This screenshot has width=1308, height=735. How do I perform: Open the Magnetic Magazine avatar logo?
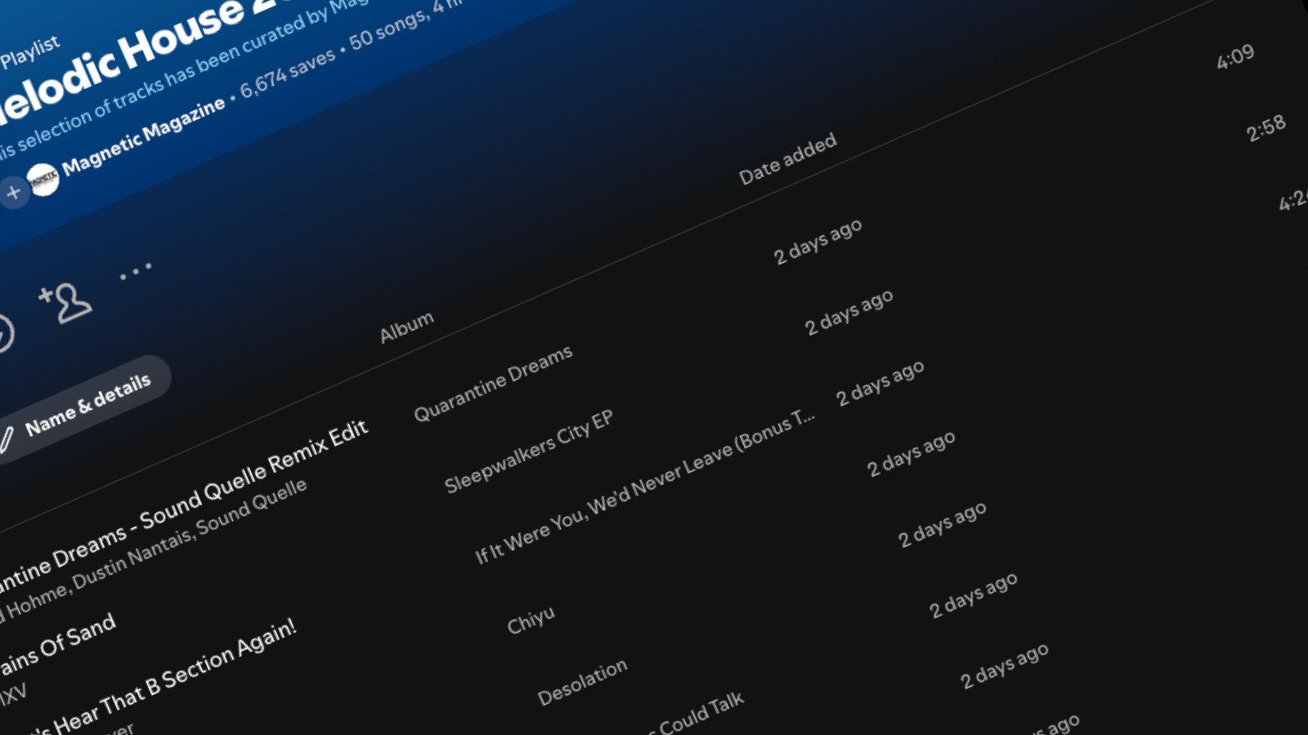click(43, 179)
